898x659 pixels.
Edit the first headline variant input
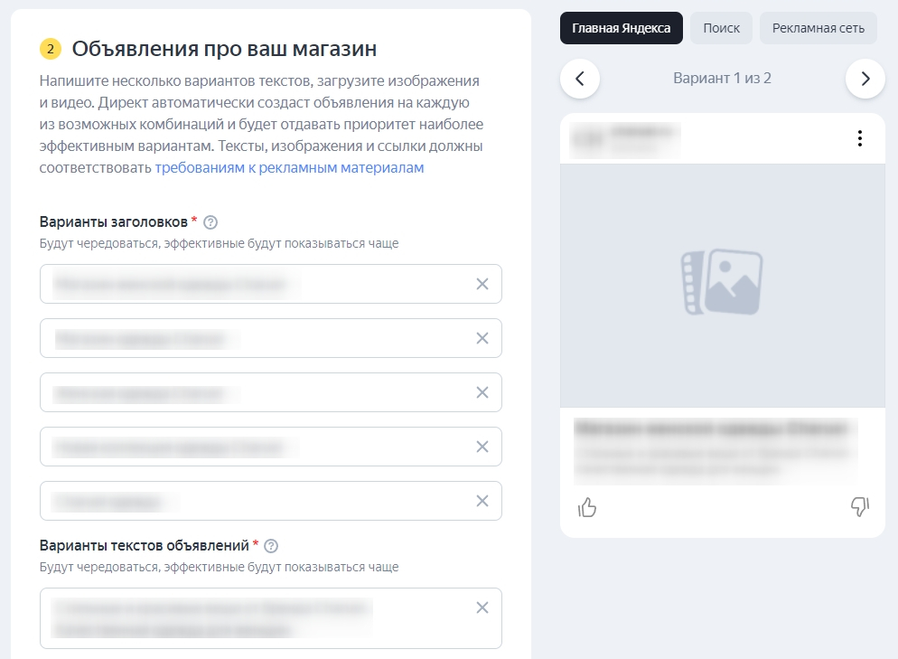(271, 284)
